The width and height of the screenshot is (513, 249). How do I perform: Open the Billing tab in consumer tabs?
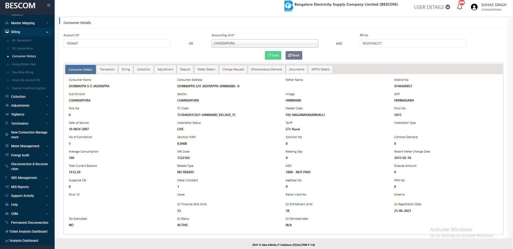[x=126, y=69]
